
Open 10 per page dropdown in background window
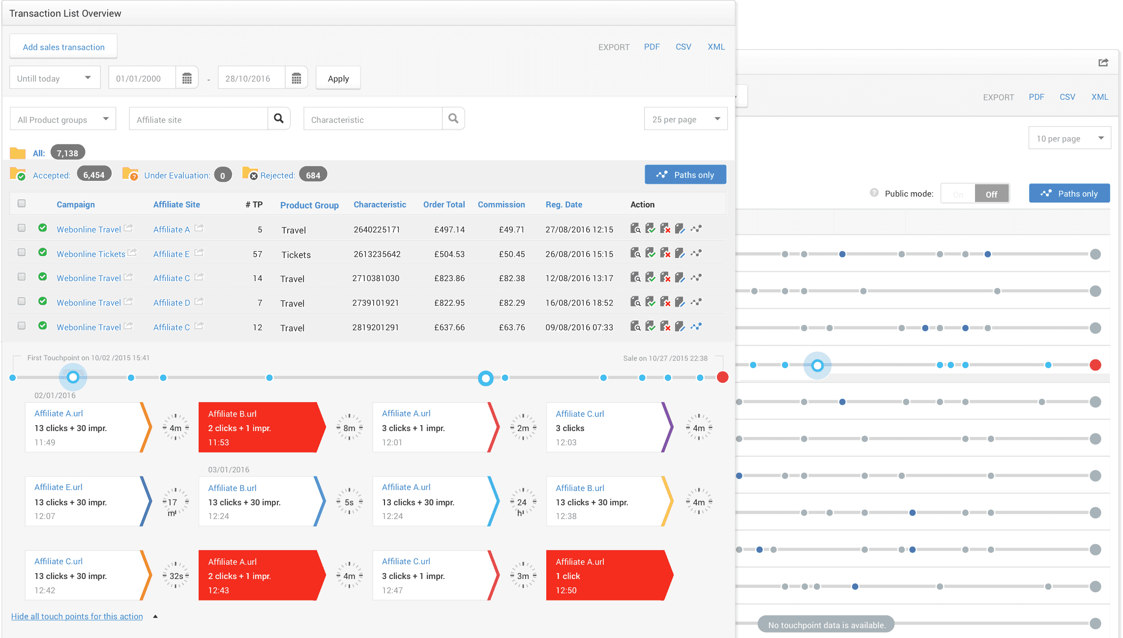[1070, 138]
